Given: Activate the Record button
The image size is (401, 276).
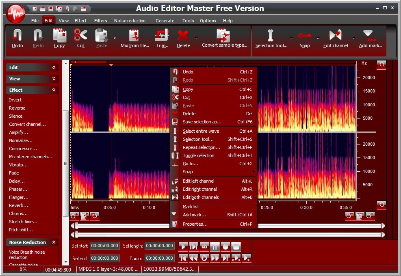Looking at the screenshot, I should click(226, 246).
